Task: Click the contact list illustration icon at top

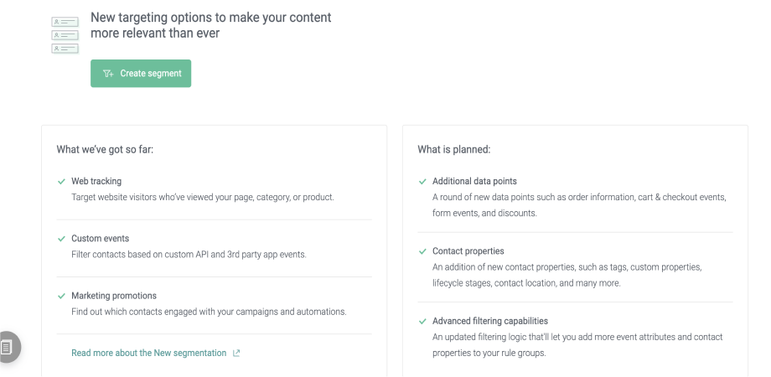Action: coord(65,34)
